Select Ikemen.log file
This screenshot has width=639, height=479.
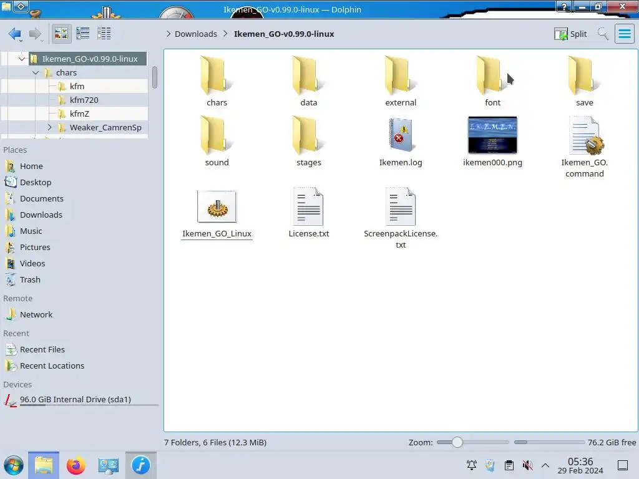click(401, 142)
